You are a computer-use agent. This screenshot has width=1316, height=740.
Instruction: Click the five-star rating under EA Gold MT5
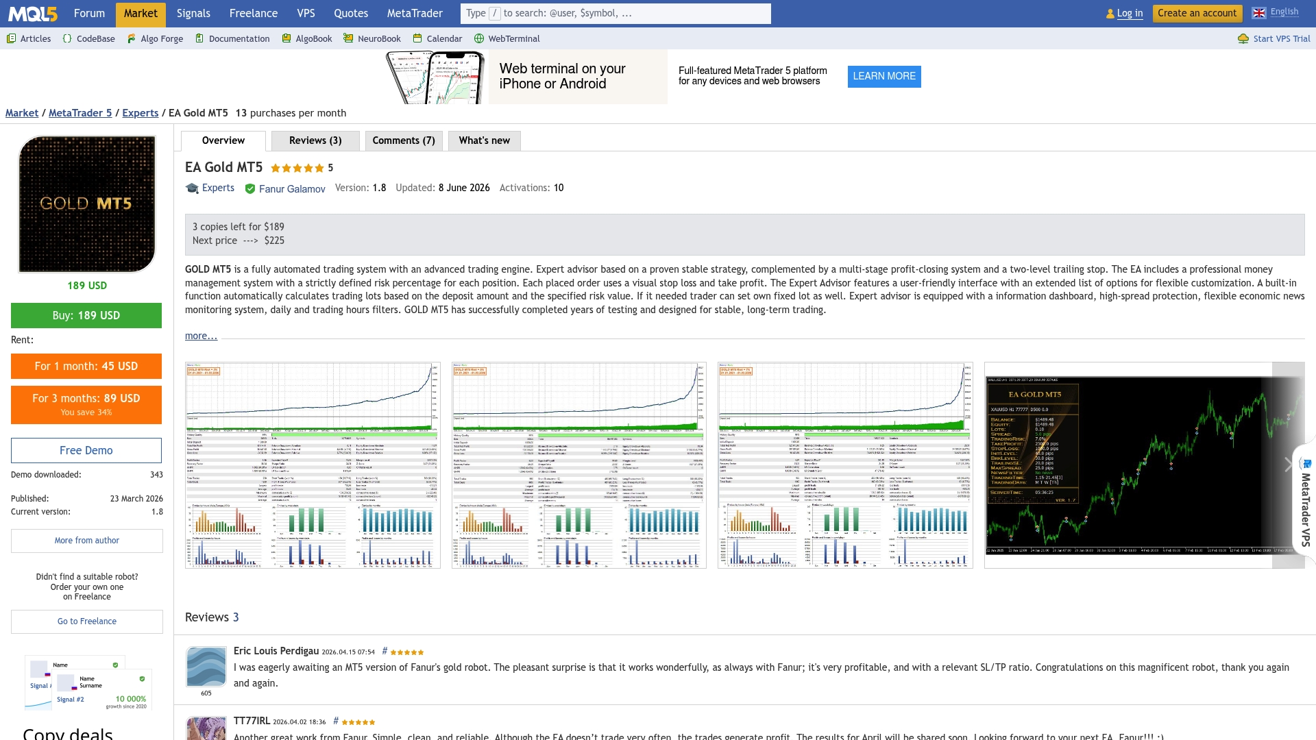pos(297,169)
